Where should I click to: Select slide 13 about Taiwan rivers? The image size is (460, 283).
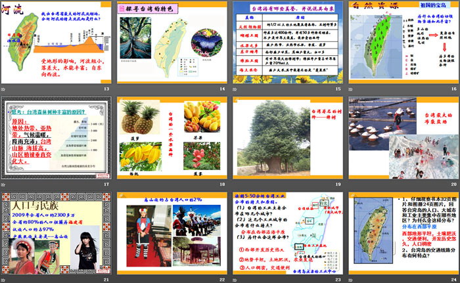(x=57, y=42)
